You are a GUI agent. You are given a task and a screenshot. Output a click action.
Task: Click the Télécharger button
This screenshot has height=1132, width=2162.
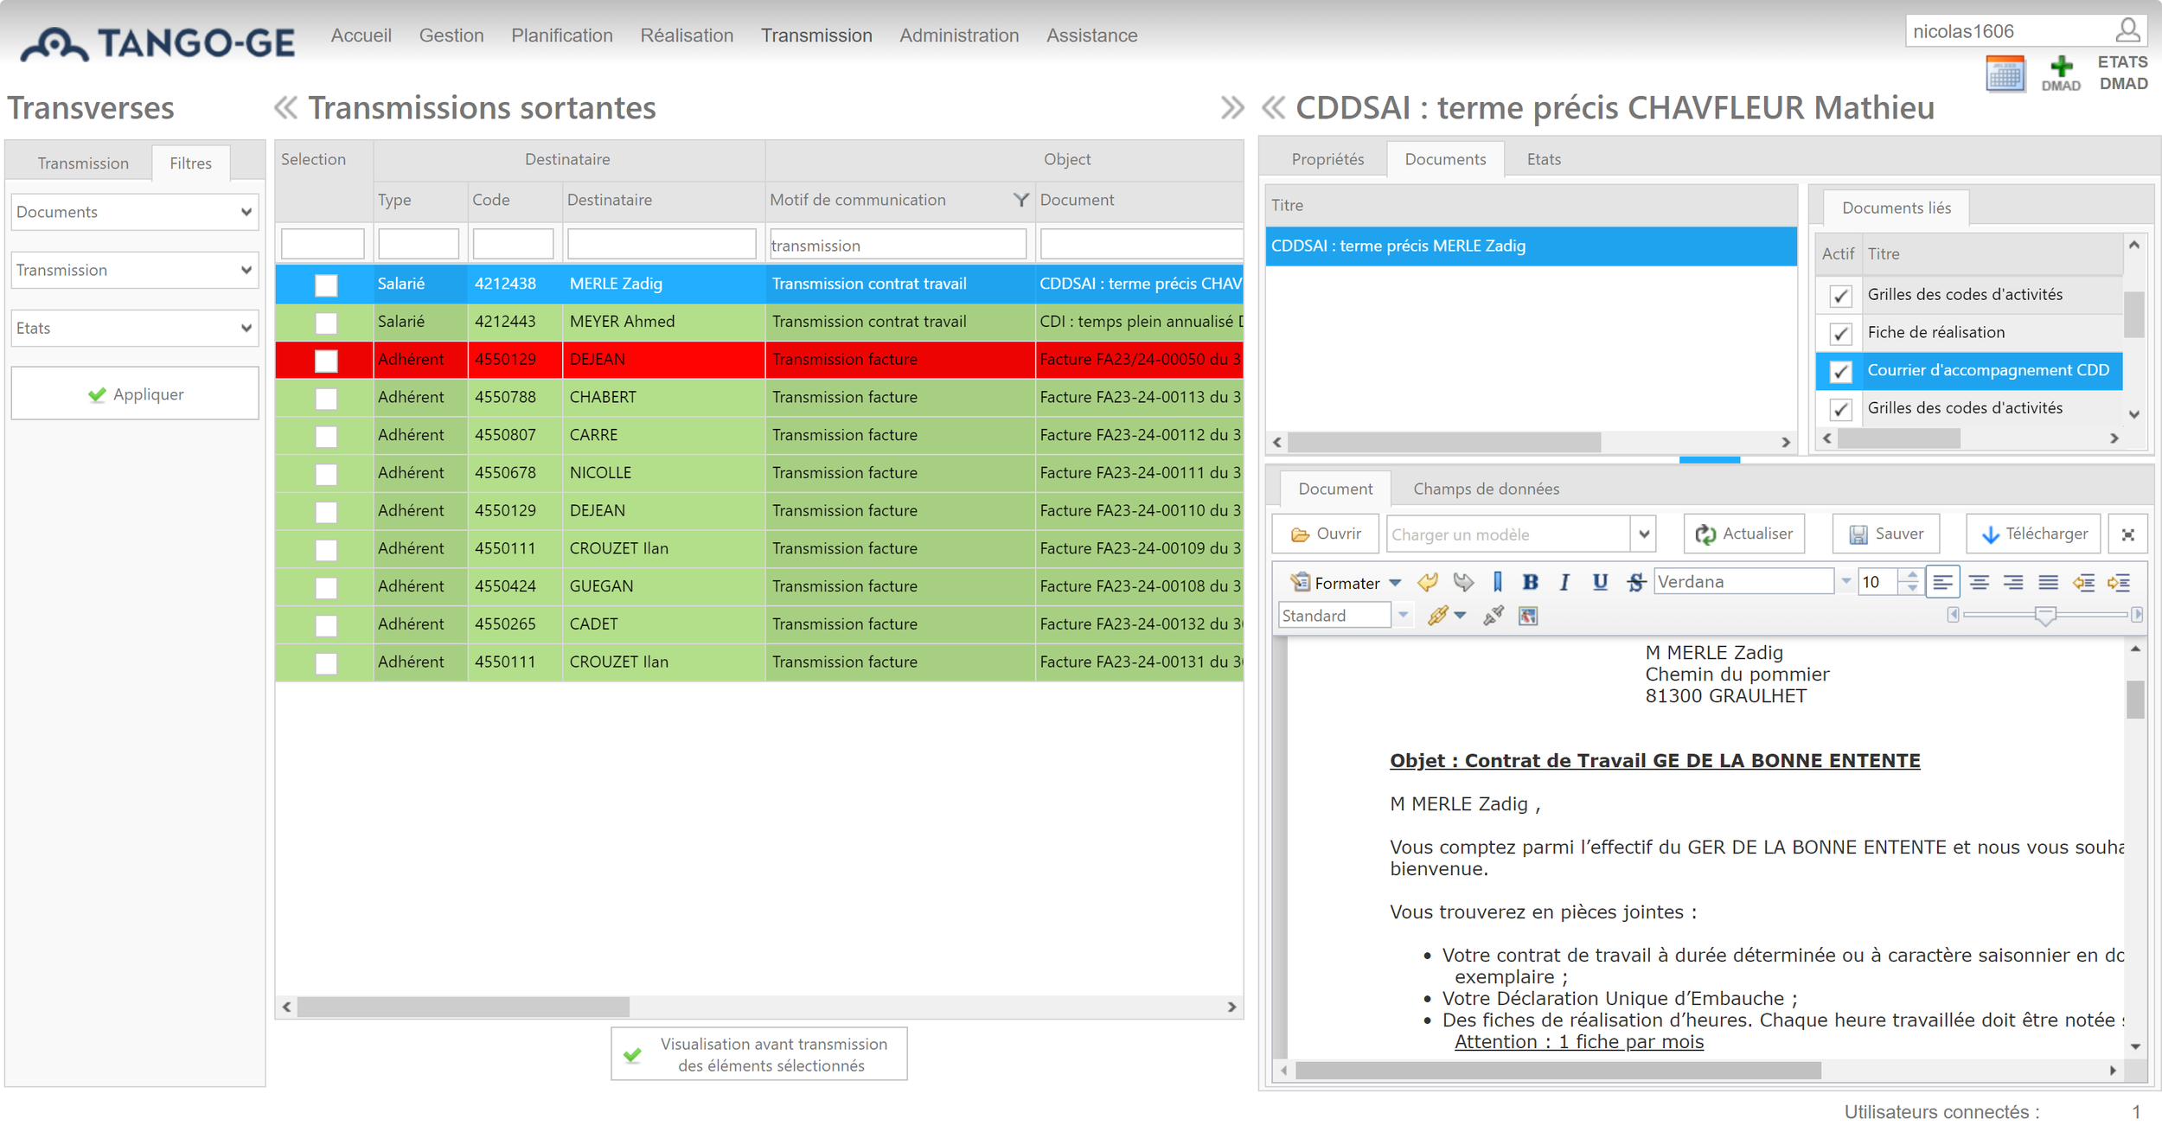pyautogui.click(x=2034, y=534)
